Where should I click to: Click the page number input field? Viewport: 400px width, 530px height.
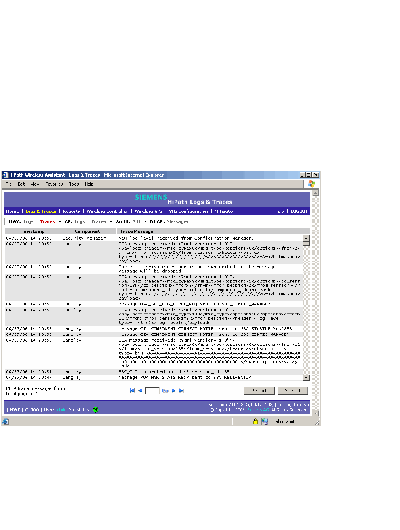tap(152, 391)
